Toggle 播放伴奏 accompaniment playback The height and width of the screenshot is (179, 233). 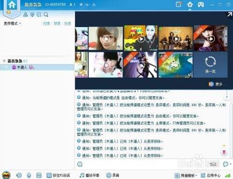pyautogui.click(x=89, y=175)
